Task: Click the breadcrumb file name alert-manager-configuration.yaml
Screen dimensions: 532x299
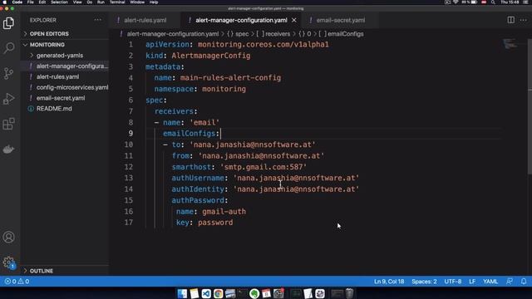Action: [173, 34]
